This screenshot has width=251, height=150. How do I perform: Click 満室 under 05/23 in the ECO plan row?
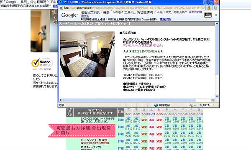tap(144, 120)
